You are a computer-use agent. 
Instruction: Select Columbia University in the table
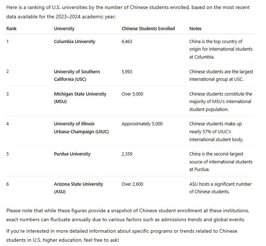click(x=74, y=42)
